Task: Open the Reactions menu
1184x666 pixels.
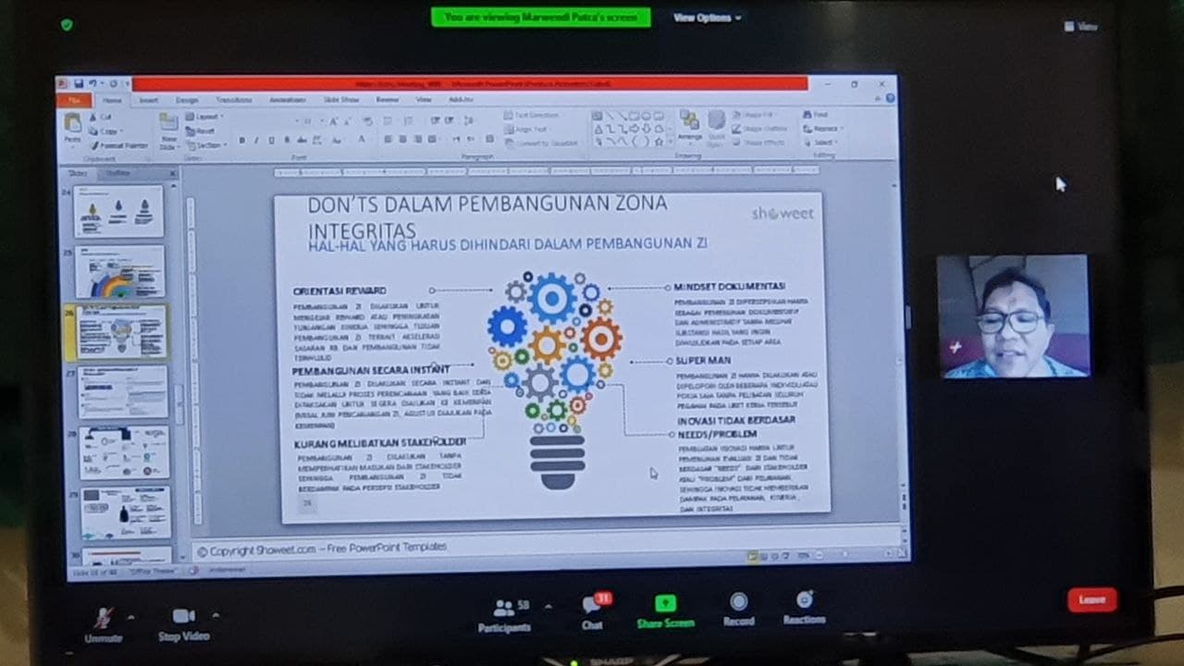Action: pos(804,601)
